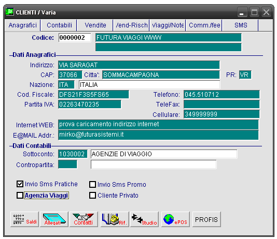Switch to the Anagrafici tab
This screenshot has height=239, width=277.
(23, 25)
